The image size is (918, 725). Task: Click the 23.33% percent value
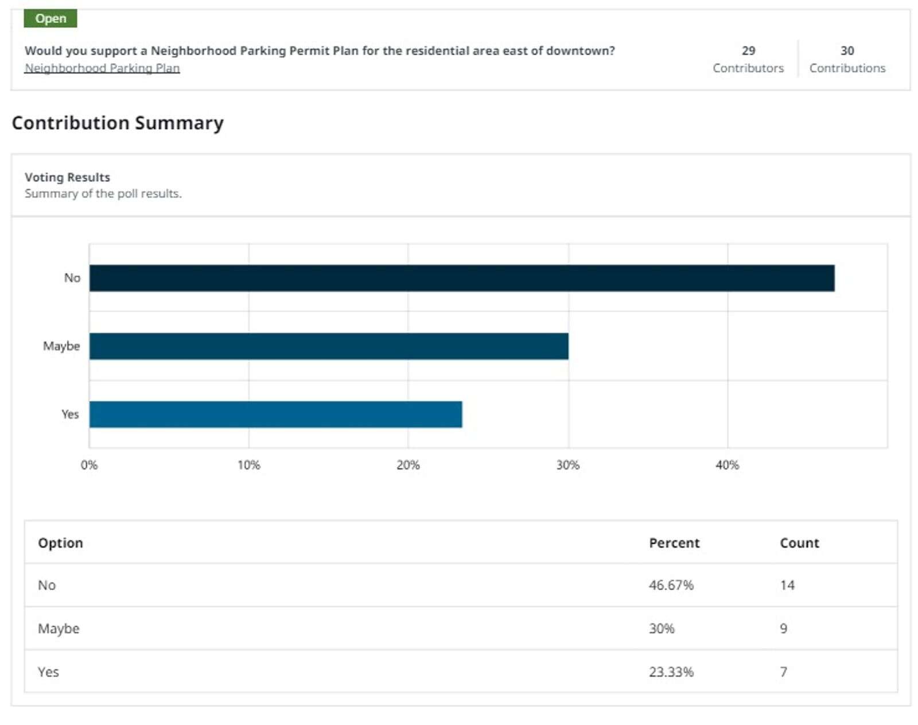tap(671, 672)
